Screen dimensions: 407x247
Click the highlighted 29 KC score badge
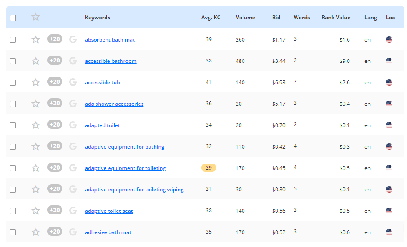208,168
